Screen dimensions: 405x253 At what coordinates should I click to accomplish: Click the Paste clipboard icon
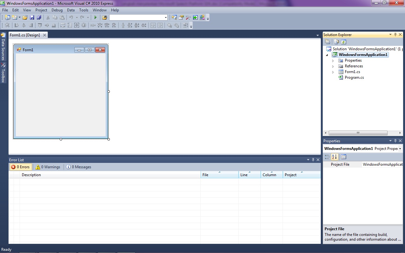coord(62,17)
